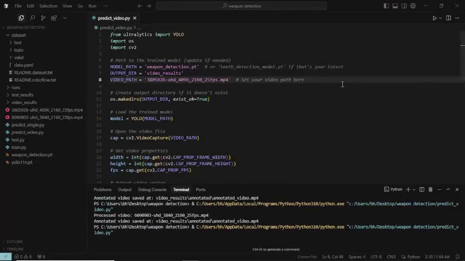This screenshot has height=261, width=465.
Task: Kill terminal with trash icon
Action: pyautogui.click(x=430, y=189)
